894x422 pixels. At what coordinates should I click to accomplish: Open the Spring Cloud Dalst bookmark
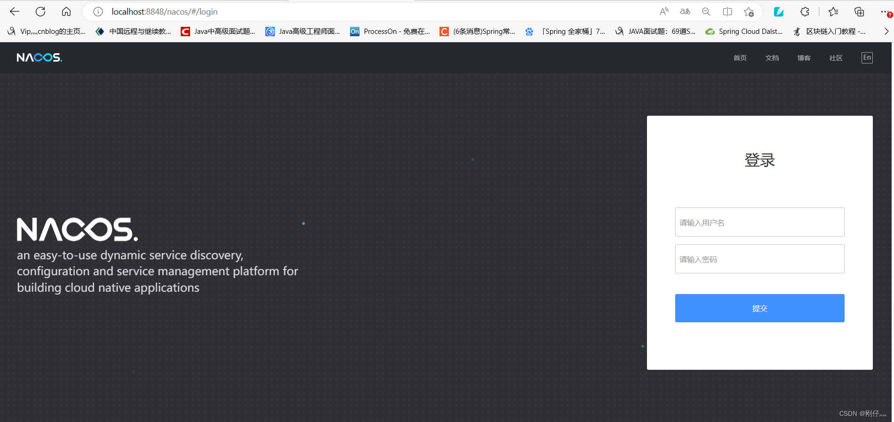click(x=744, y=32)
